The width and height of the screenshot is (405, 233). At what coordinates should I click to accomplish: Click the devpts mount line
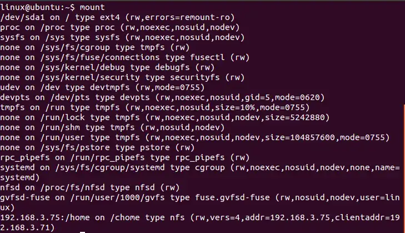(x=161, y=97)
